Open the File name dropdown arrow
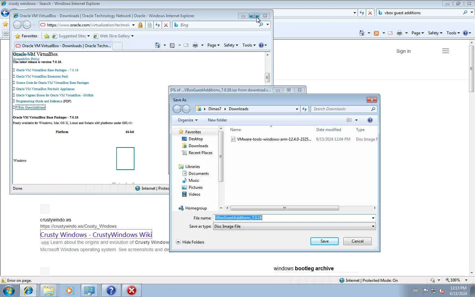The height and width of the screenshot is (297, 475). [x=373, y=218]
